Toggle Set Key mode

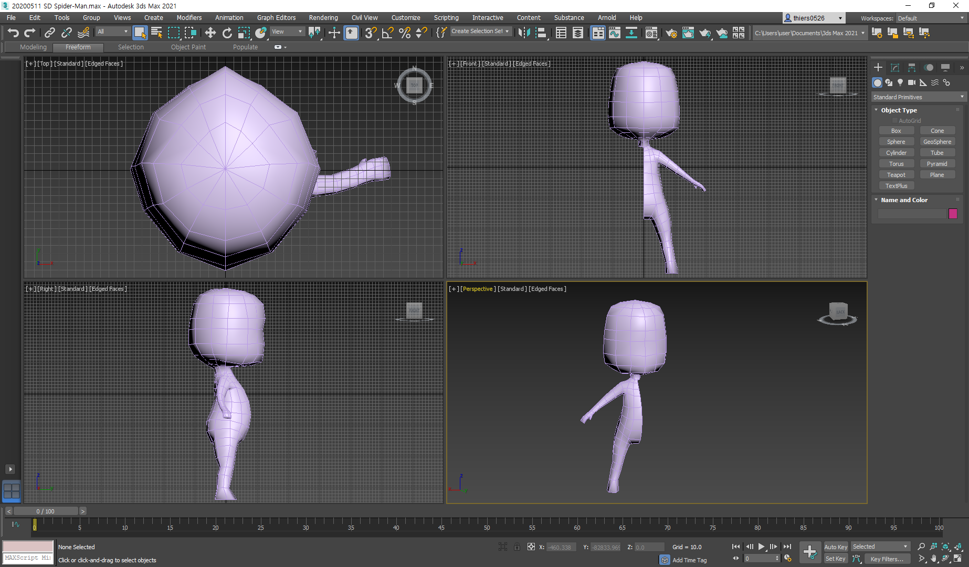(x=836, y=559)
